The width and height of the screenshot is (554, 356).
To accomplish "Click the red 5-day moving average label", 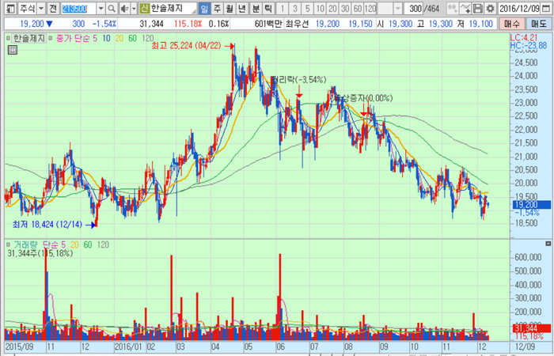I will pos(93,37).
